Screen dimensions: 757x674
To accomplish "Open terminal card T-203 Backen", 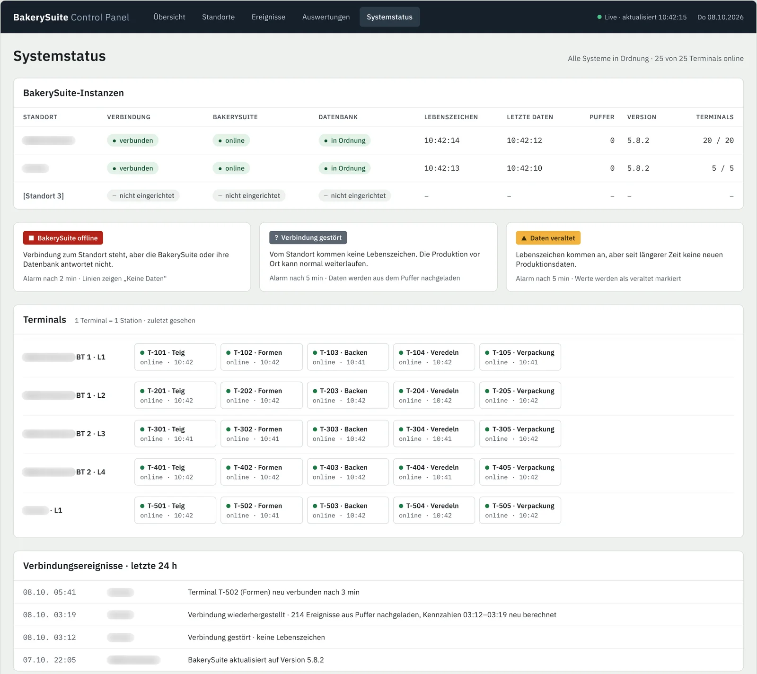I will [348, 395].
